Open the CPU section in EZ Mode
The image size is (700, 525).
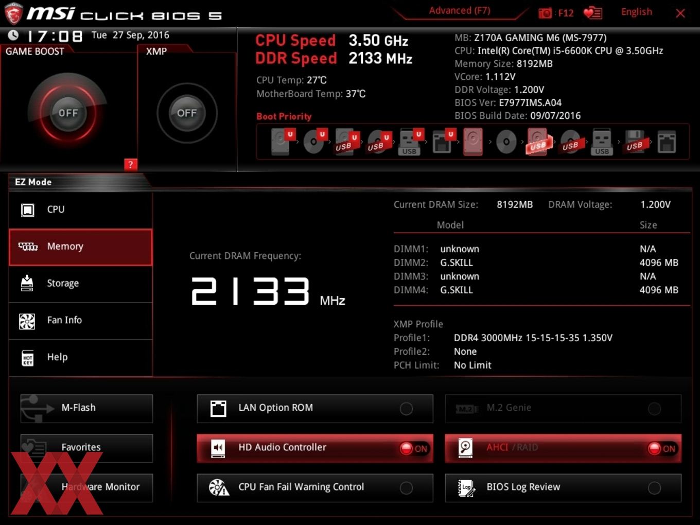point(81,209)
